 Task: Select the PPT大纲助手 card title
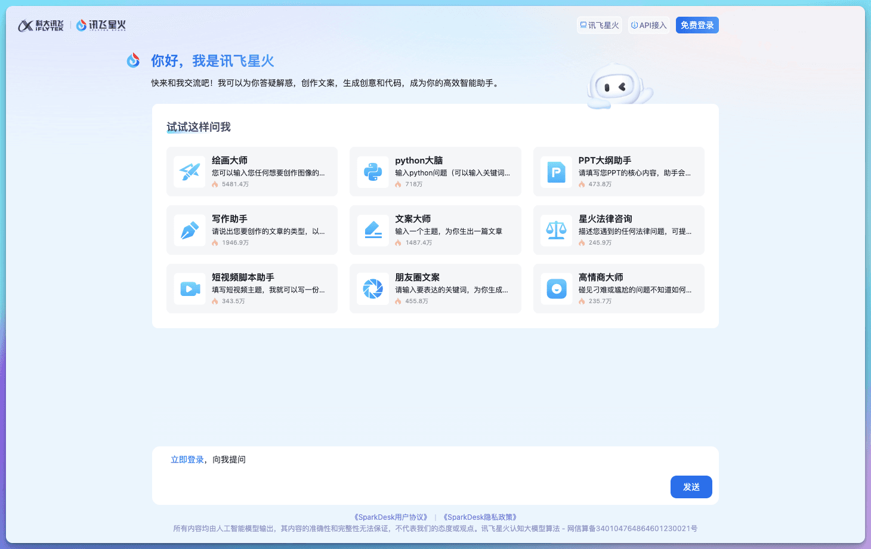605,161
